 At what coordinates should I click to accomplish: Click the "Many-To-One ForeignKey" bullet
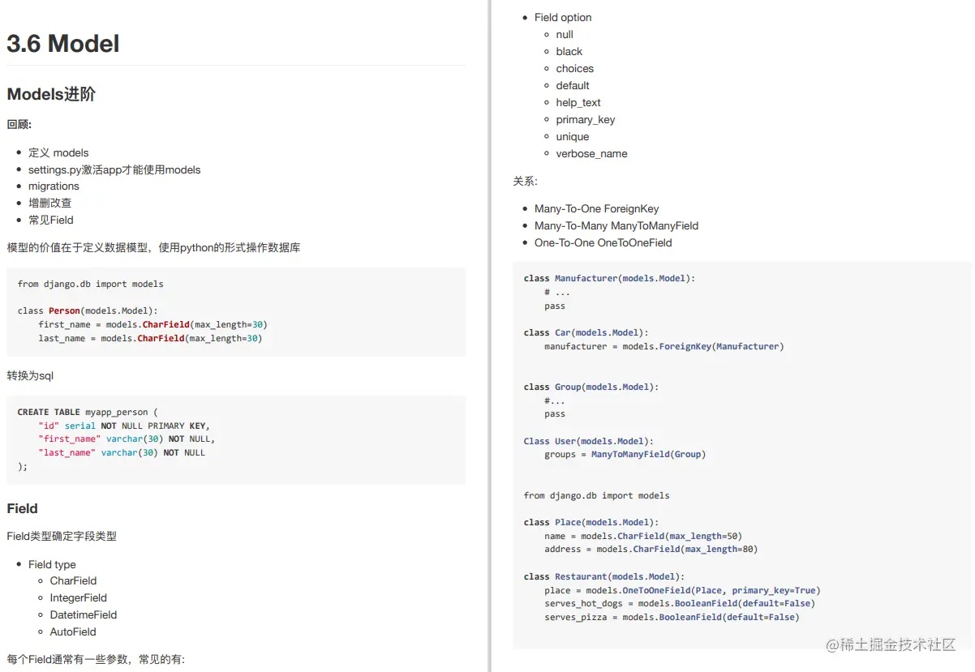[597, 208]
